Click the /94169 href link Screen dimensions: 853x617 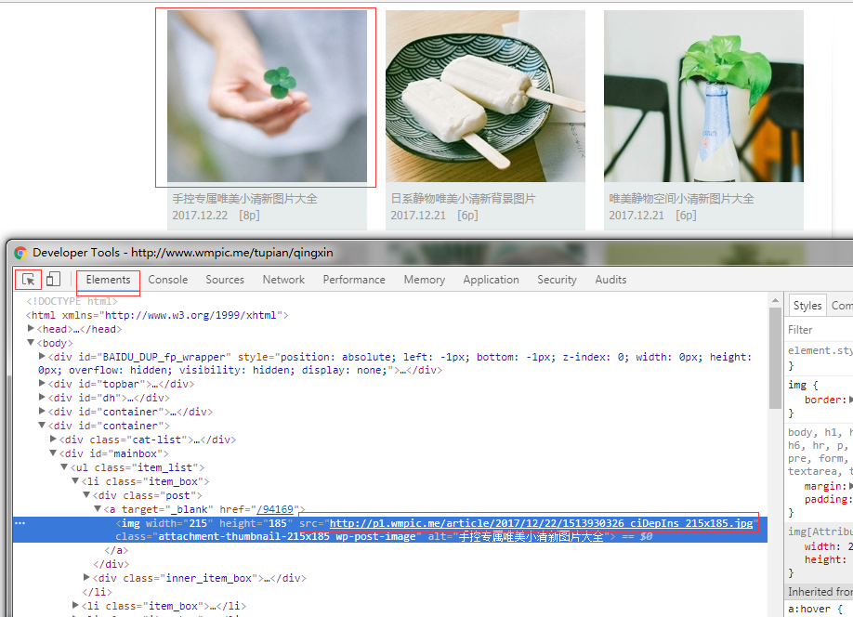coord(275,509)
